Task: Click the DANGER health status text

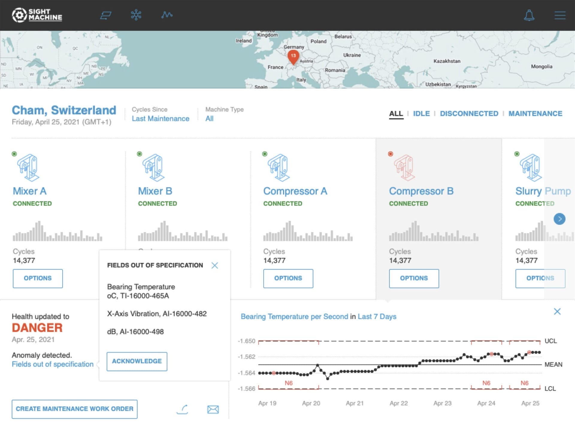Action: point(37,328)
